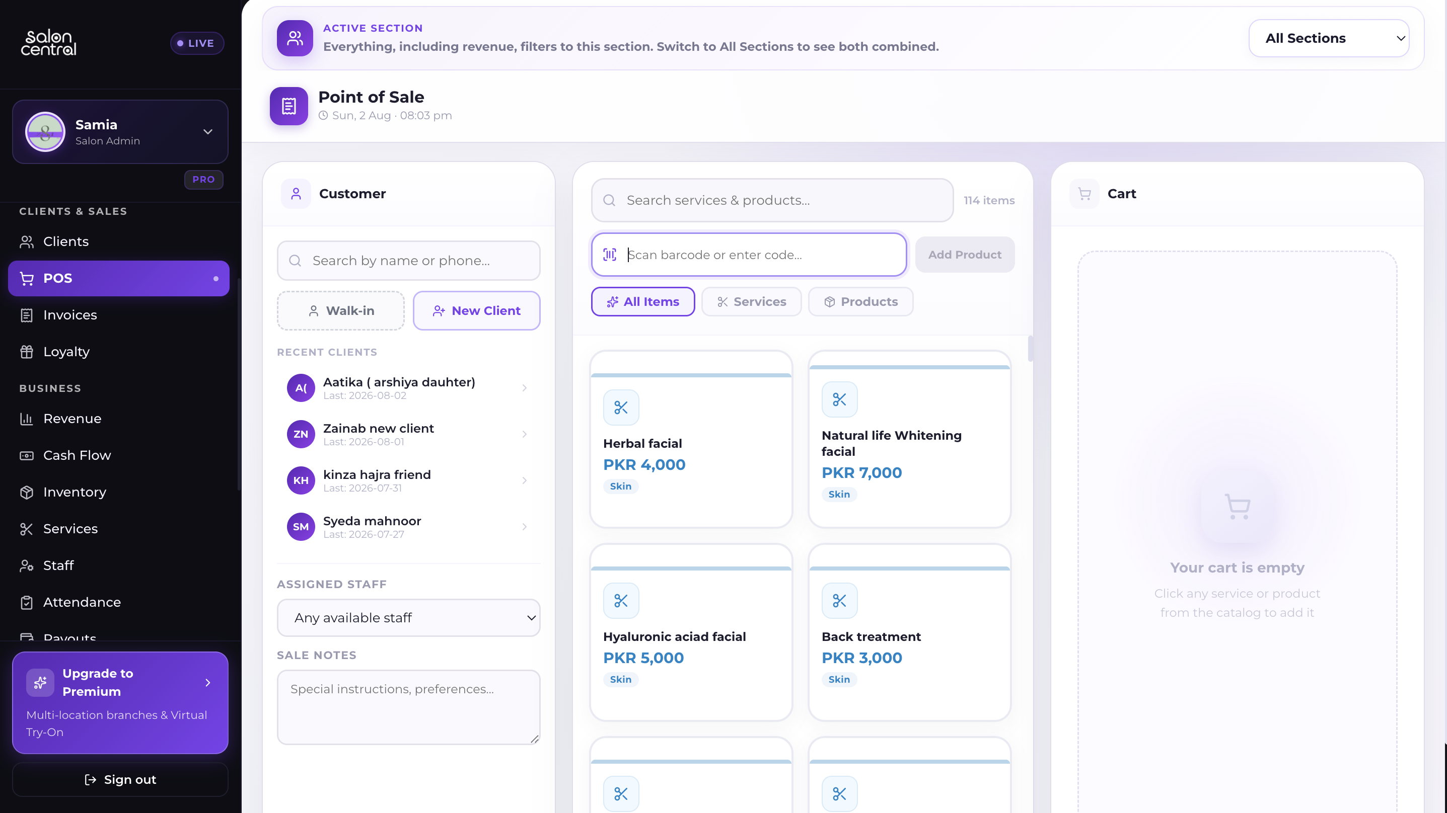
Task: Add Natural life Whitening facial to cart
Action: tap(909, 440)
